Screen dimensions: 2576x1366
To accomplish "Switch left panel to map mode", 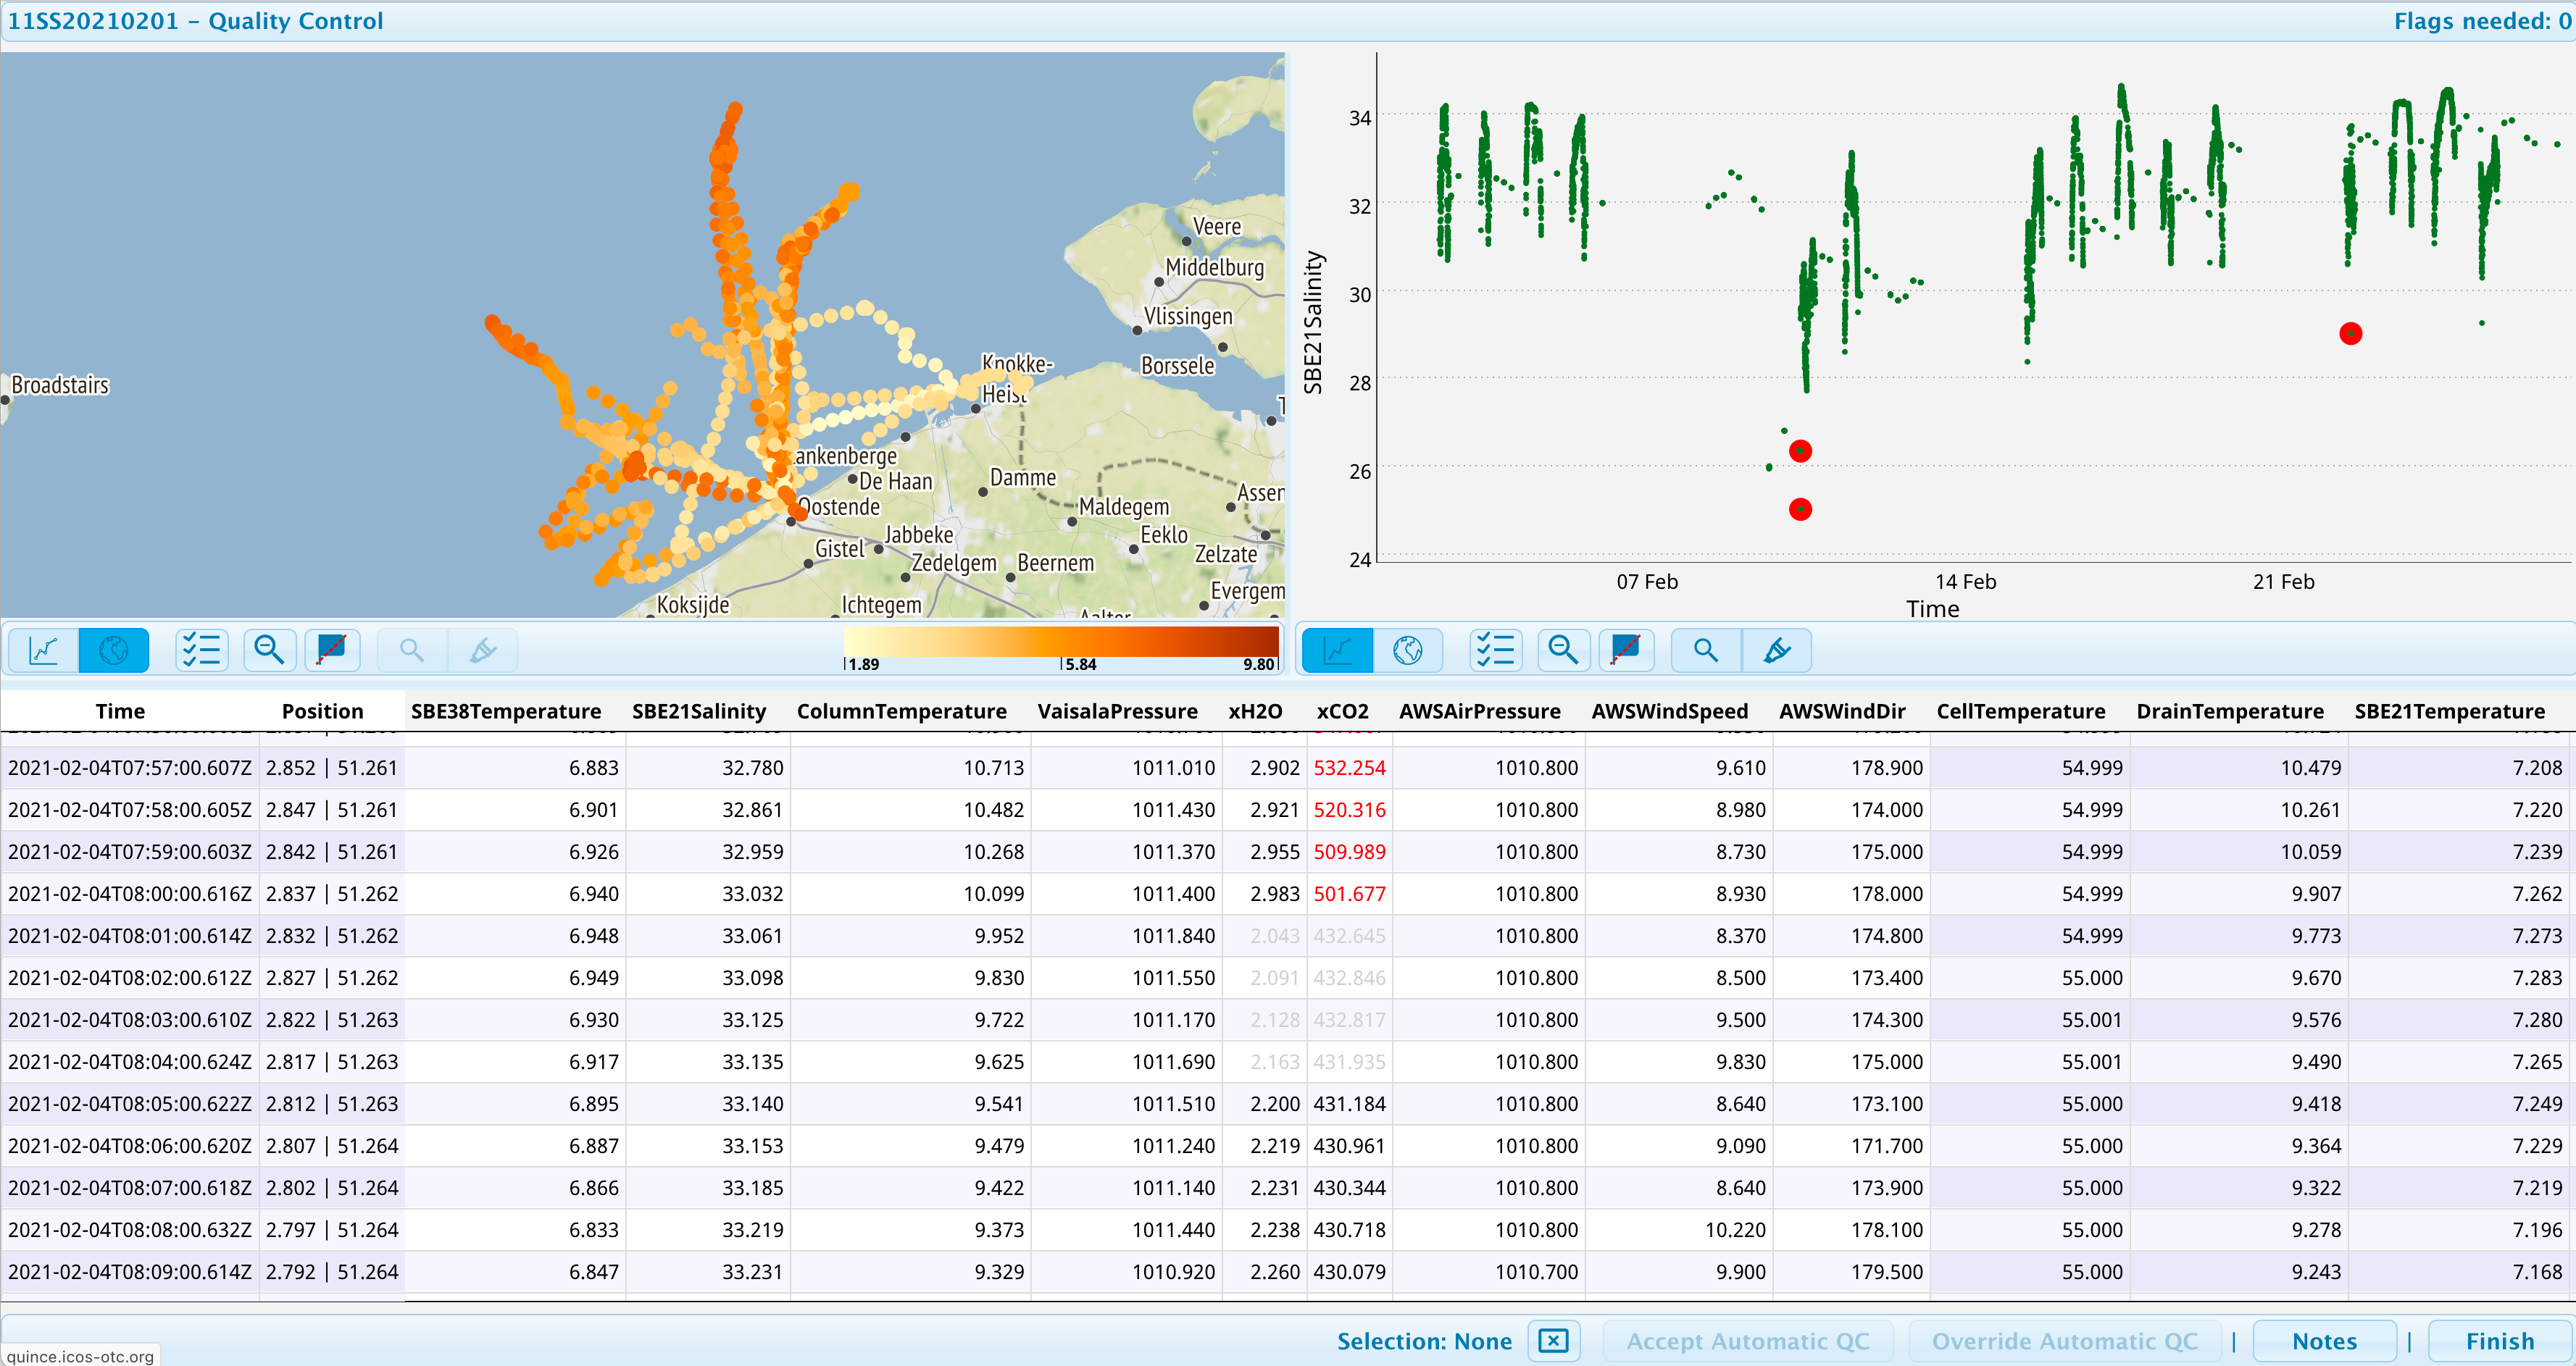I will [114, 650].
